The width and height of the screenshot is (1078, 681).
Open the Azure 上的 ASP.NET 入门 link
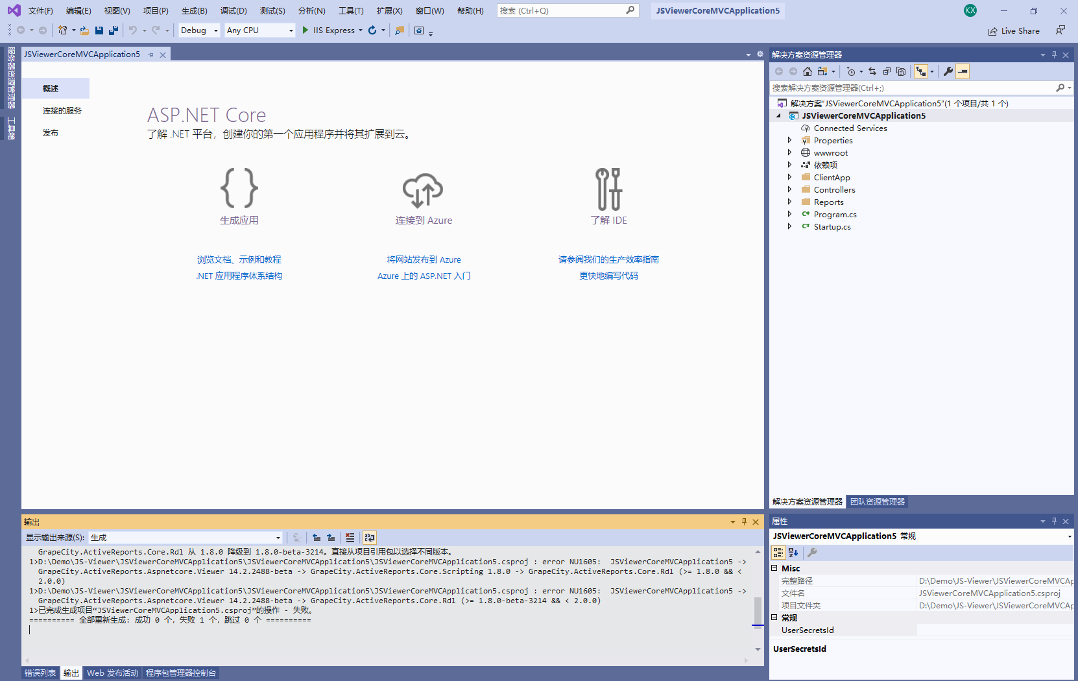[x=424, y=276]
